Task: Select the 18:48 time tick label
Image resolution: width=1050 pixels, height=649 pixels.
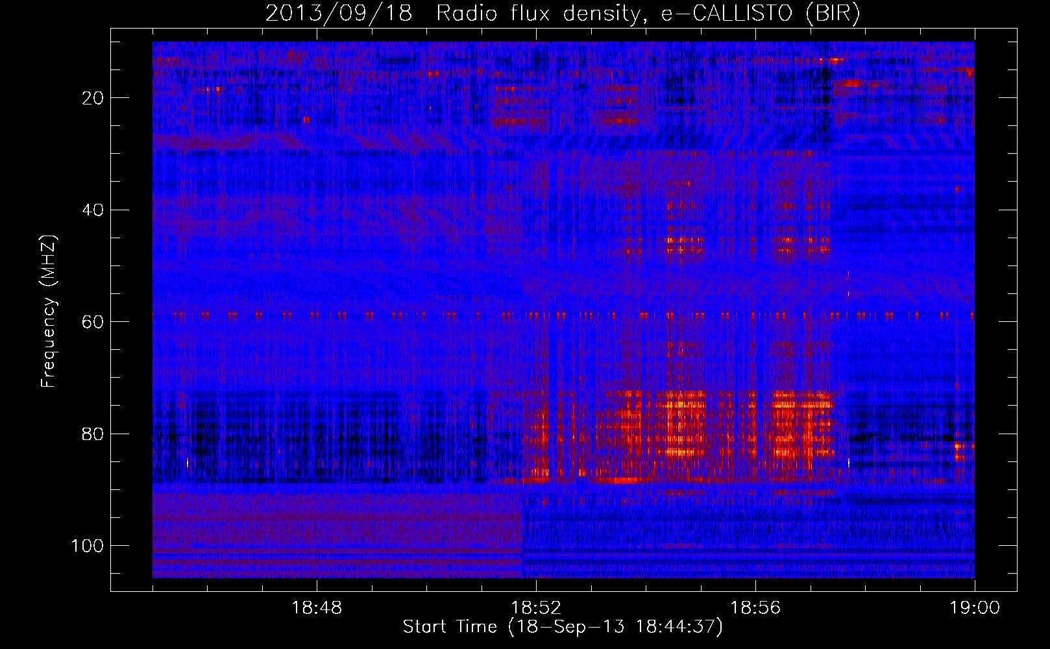Action: [317, 608]
